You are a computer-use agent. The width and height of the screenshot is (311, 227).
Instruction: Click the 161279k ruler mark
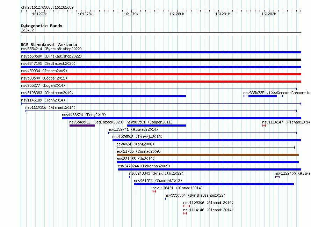point(131,14)
